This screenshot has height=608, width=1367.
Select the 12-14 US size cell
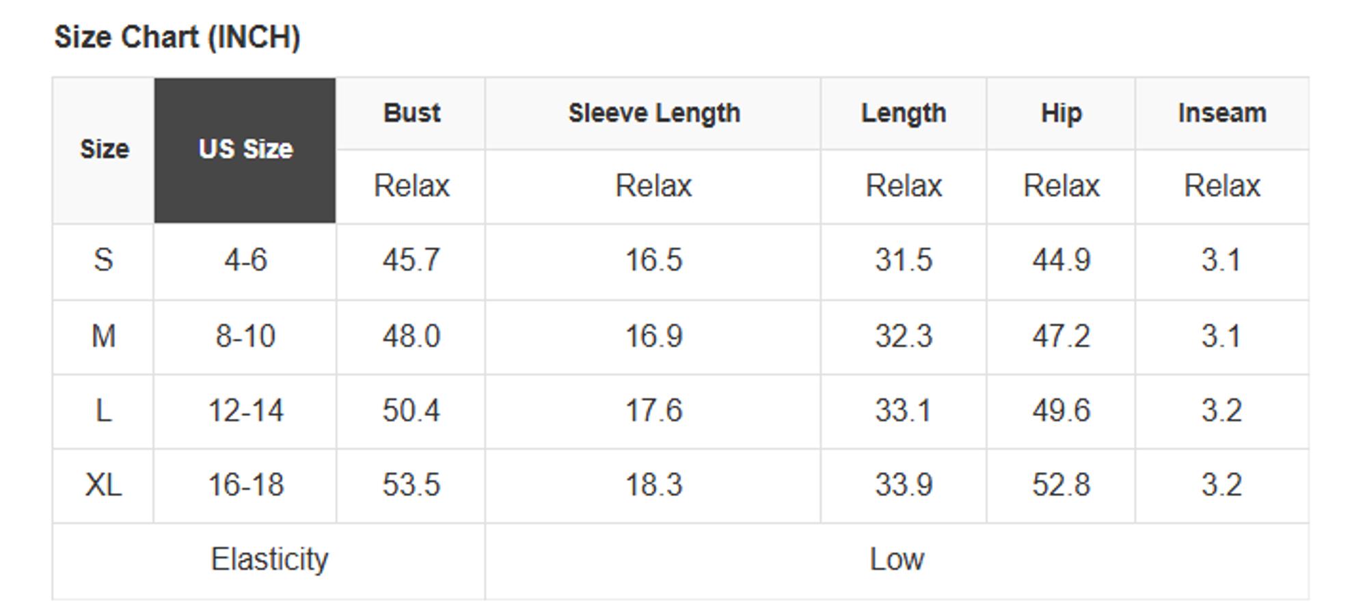(x=245, y=411)
